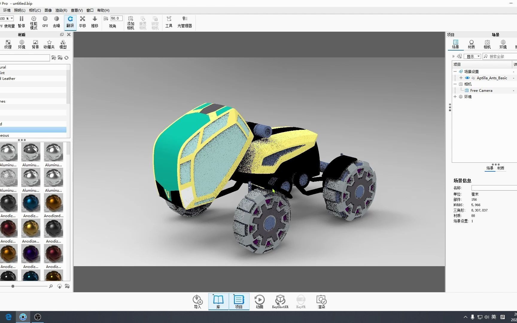Viewport: 517px width, 323px height.
Task: Click the Import (导入) icon
Action: tap(197, 301)
